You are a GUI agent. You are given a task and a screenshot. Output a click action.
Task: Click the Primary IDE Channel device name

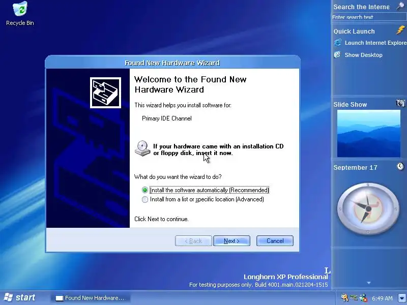167,118
